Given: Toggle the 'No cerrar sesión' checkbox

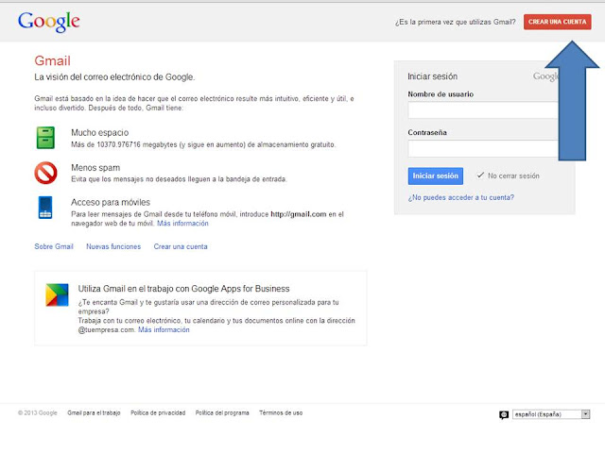Looking at the screenshot, I should pos(480,176).
